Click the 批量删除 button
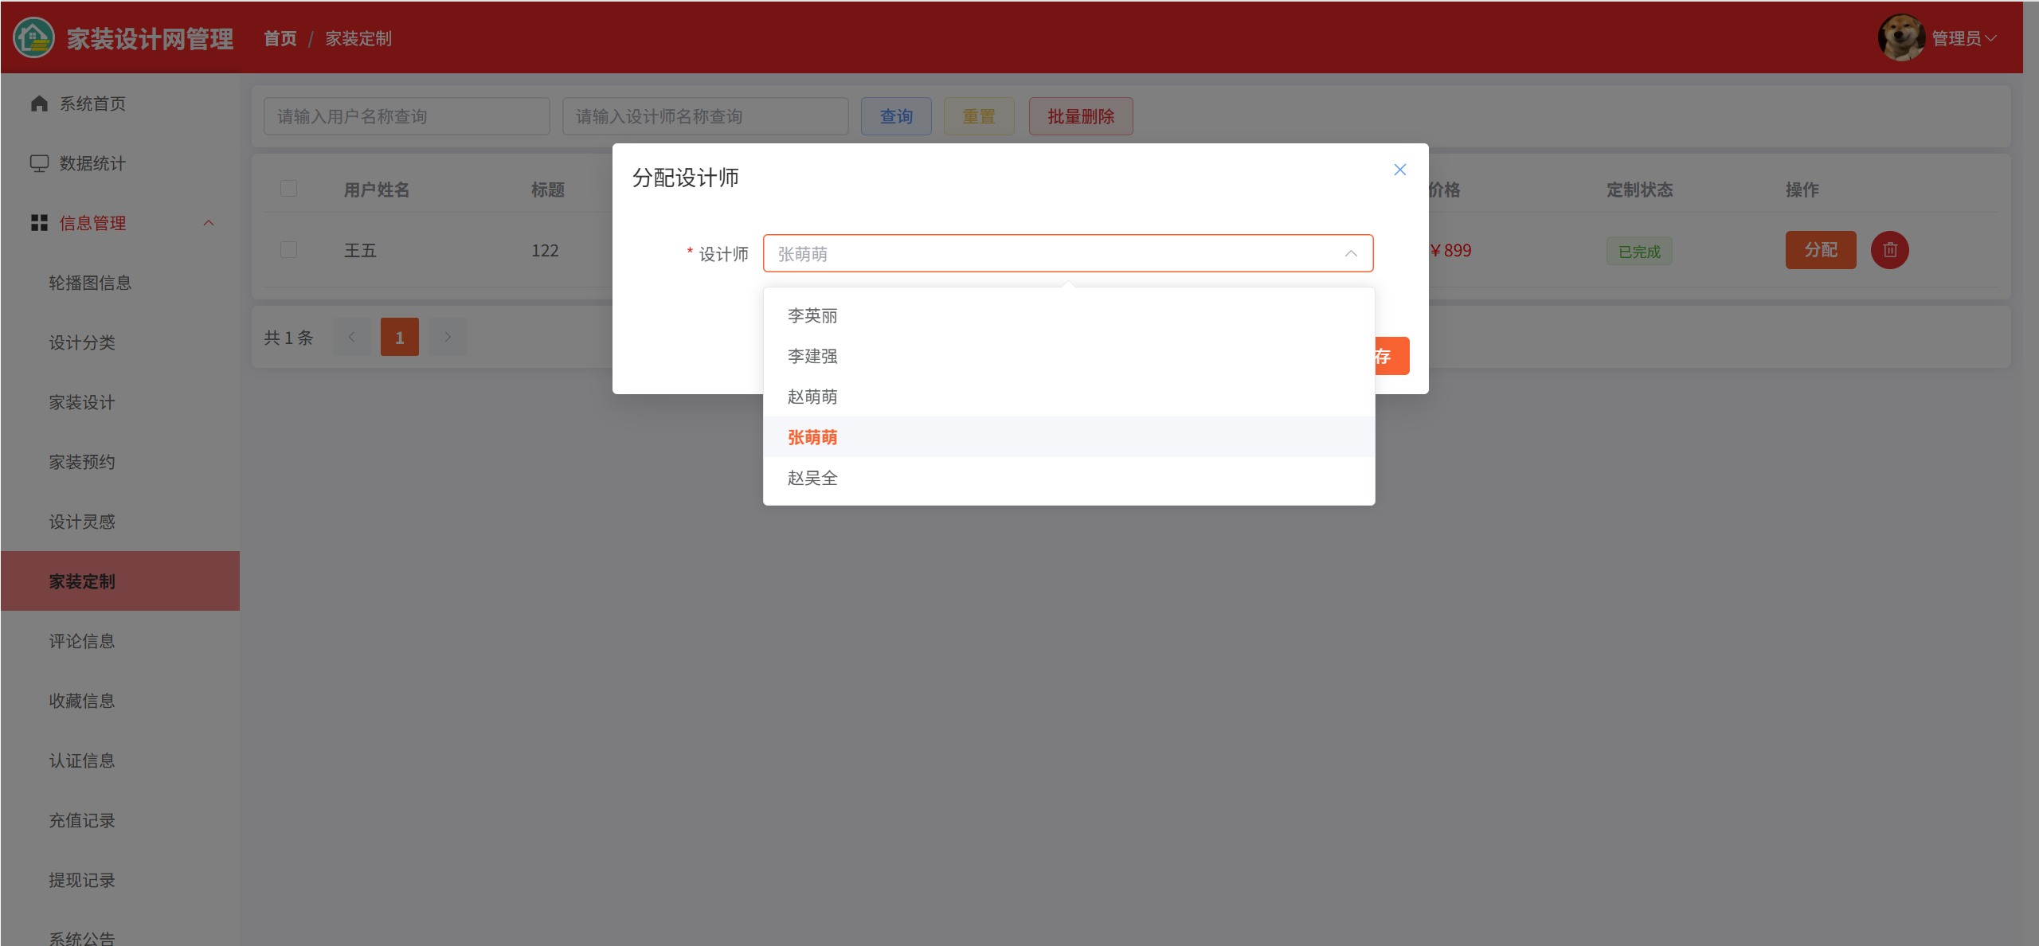2039x946 pixels. tap(1080, 116)
